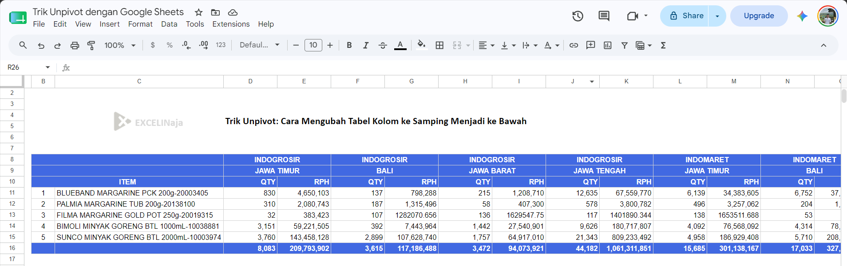Open table views dropdown
847x266 pixels.
(x=644, y=45)
